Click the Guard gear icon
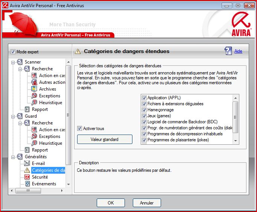 [20, 116]
